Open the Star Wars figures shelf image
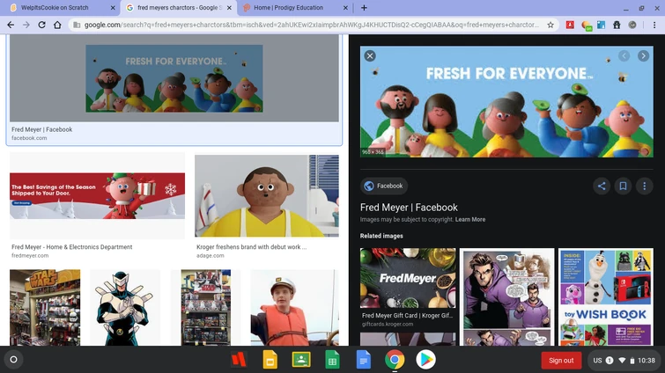The height and width of the screenshot is (373, 665). (206, 307)
